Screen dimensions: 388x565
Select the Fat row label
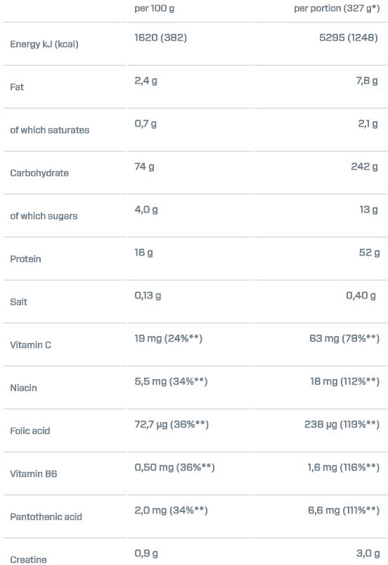(17, 87)
